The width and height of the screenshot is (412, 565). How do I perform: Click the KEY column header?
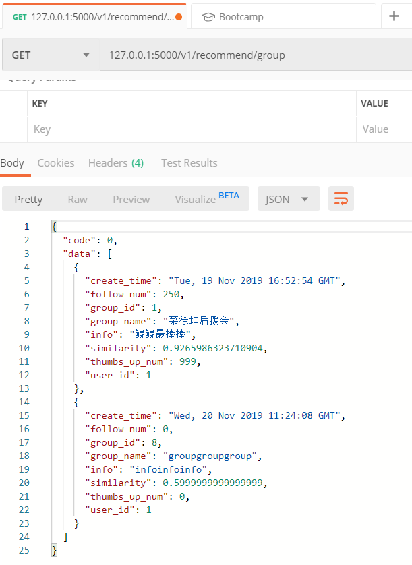point(40,104)
